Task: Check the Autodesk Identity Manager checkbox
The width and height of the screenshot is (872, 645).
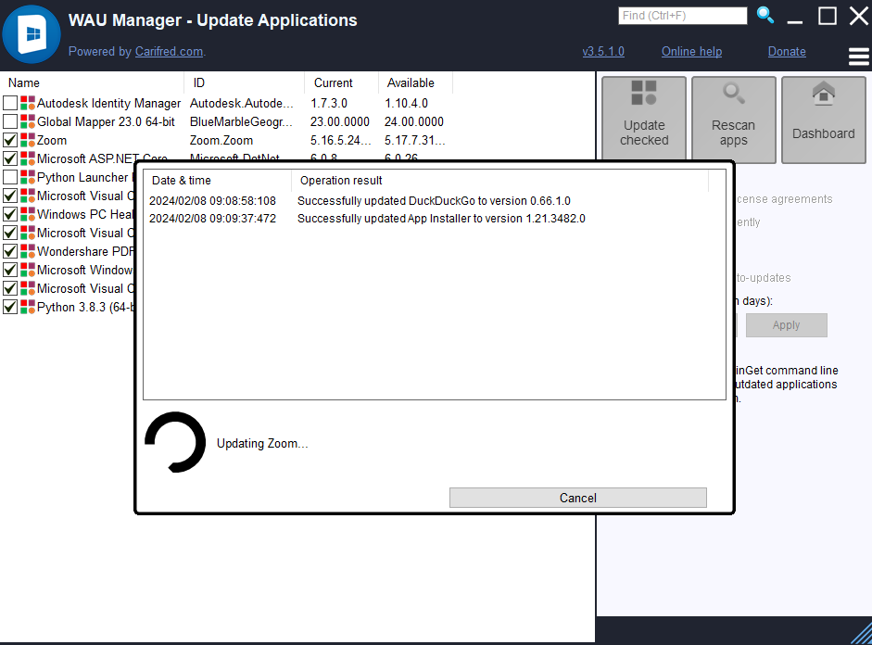Action: click(x=10, y=103)
